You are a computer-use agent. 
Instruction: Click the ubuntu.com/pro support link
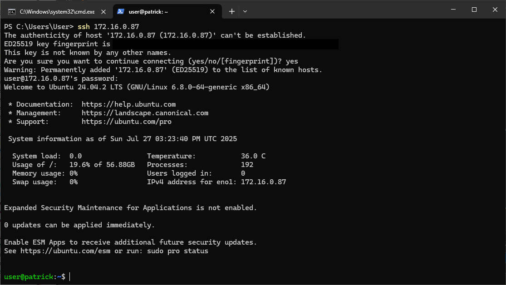[x=127, y=122]
